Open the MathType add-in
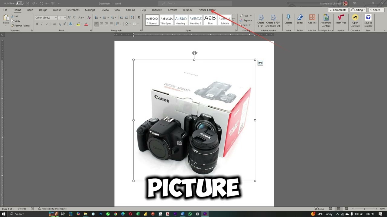387x217 pixels. 341,19
